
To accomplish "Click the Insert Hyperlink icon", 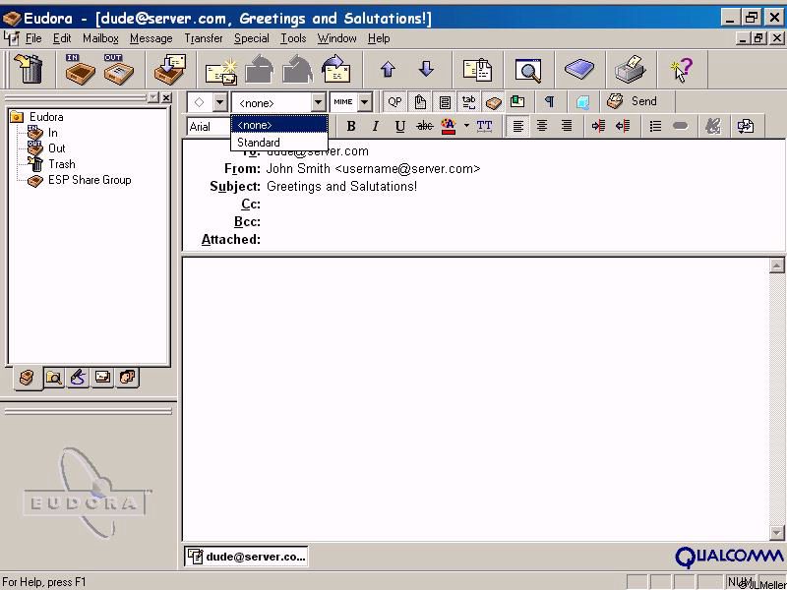I will pos(680,127).
